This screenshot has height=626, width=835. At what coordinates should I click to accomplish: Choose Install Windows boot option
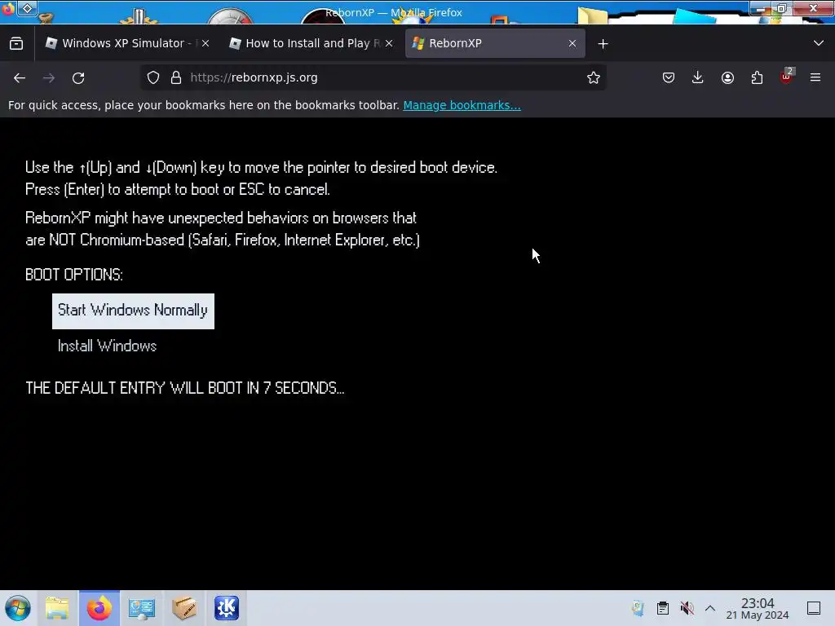click(x=107, y=346)
